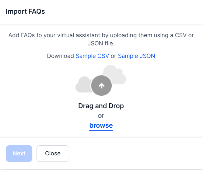Click empty footer space right of Close

[137, 154]
